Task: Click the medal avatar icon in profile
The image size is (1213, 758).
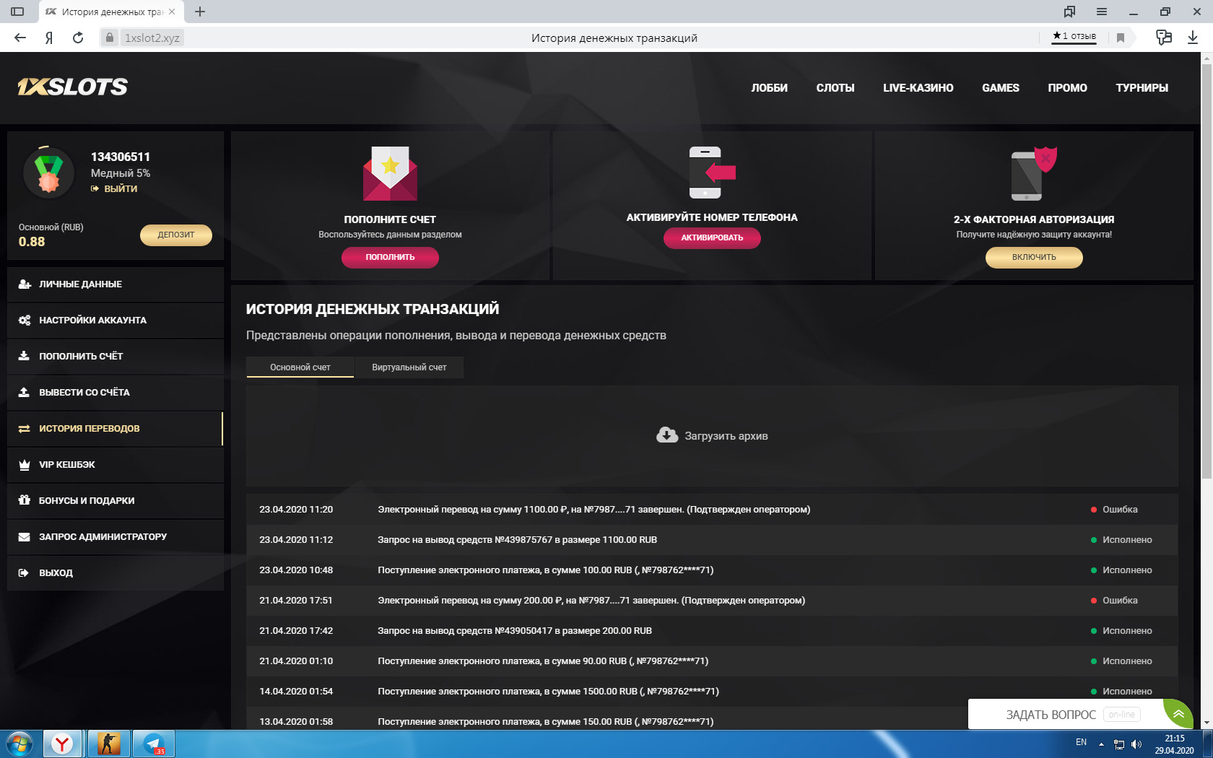Action: pos(48,173)
